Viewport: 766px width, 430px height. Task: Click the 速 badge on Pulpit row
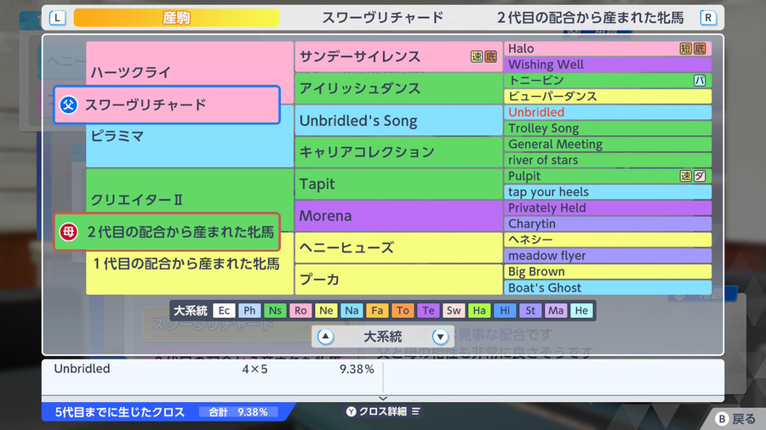[x=685, y=176]
